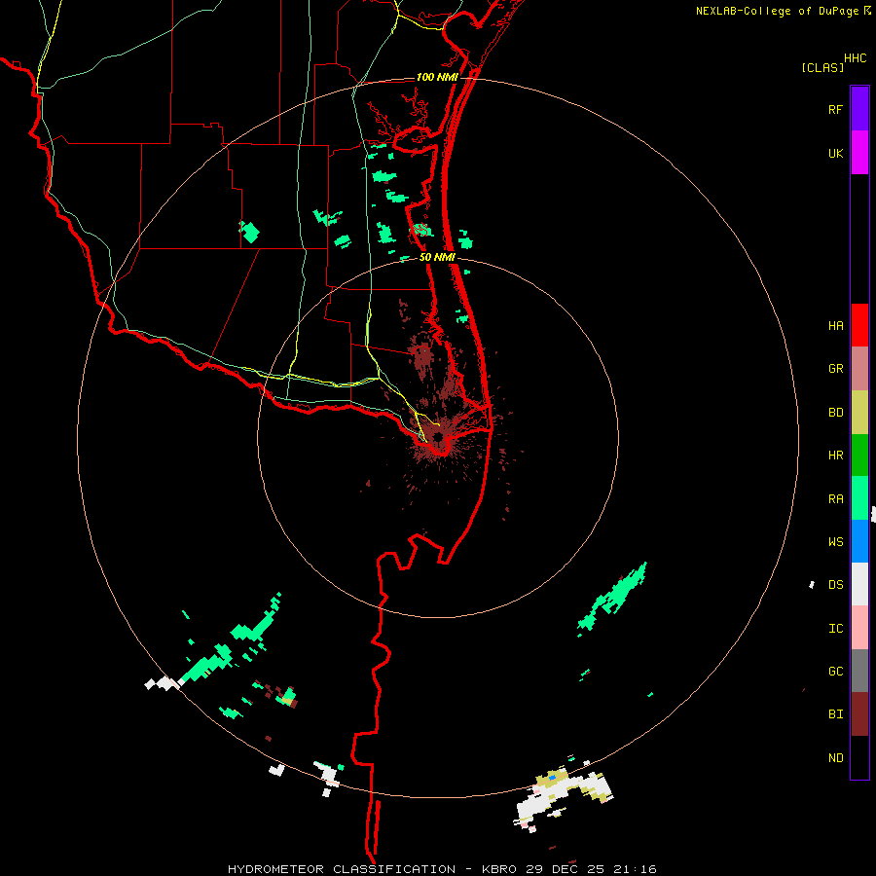Image resolution: width=876 pixels, height=876 pixels.
Task: Click the ND legend label
Action: 835,758
